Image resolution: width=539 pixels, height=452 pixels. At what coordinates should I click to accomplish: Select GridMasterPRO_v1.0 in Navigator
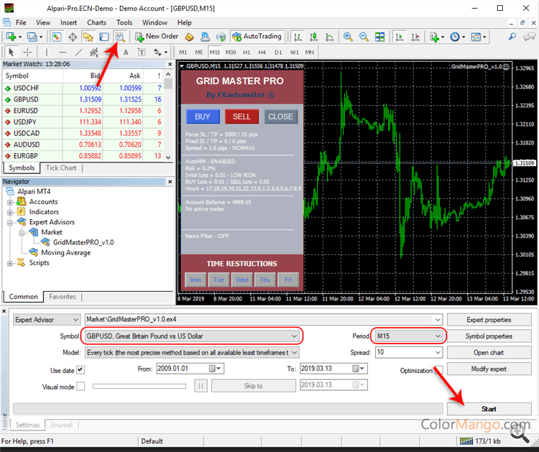(x=83, y=242)
